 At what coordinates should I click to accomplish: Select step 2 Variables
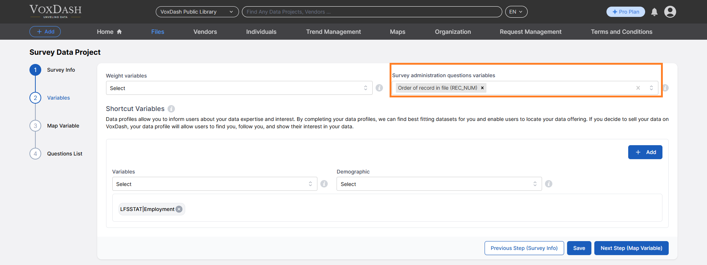50,98
